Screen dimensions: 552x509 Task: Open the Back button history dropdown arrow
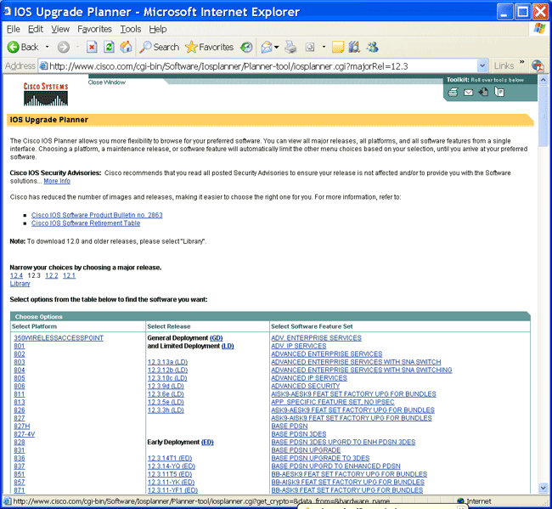pyautogui.click(x=47, y=47)
